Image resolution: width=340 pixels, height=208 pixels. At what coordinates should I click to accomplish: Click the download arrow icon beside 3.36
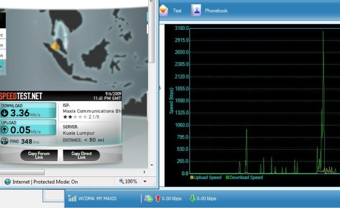[x=5, y=113]
